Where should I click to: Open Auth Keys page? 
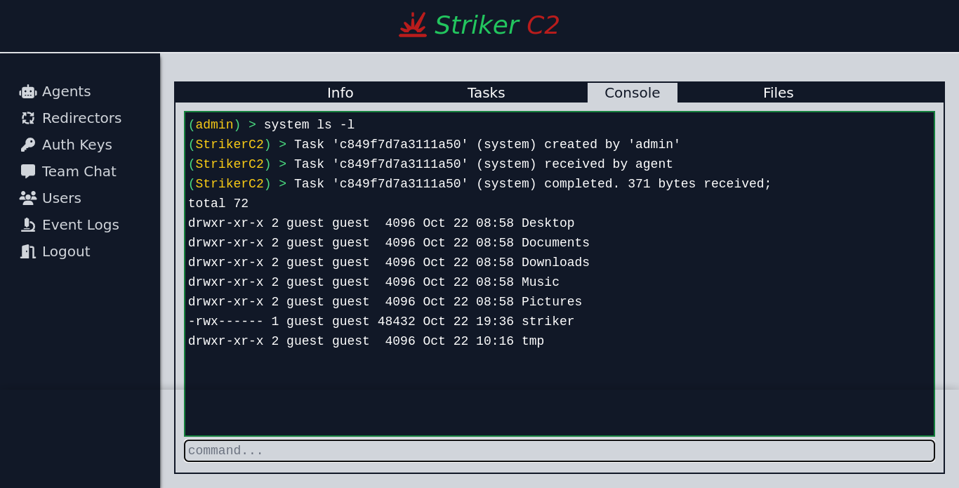[77, 145]
